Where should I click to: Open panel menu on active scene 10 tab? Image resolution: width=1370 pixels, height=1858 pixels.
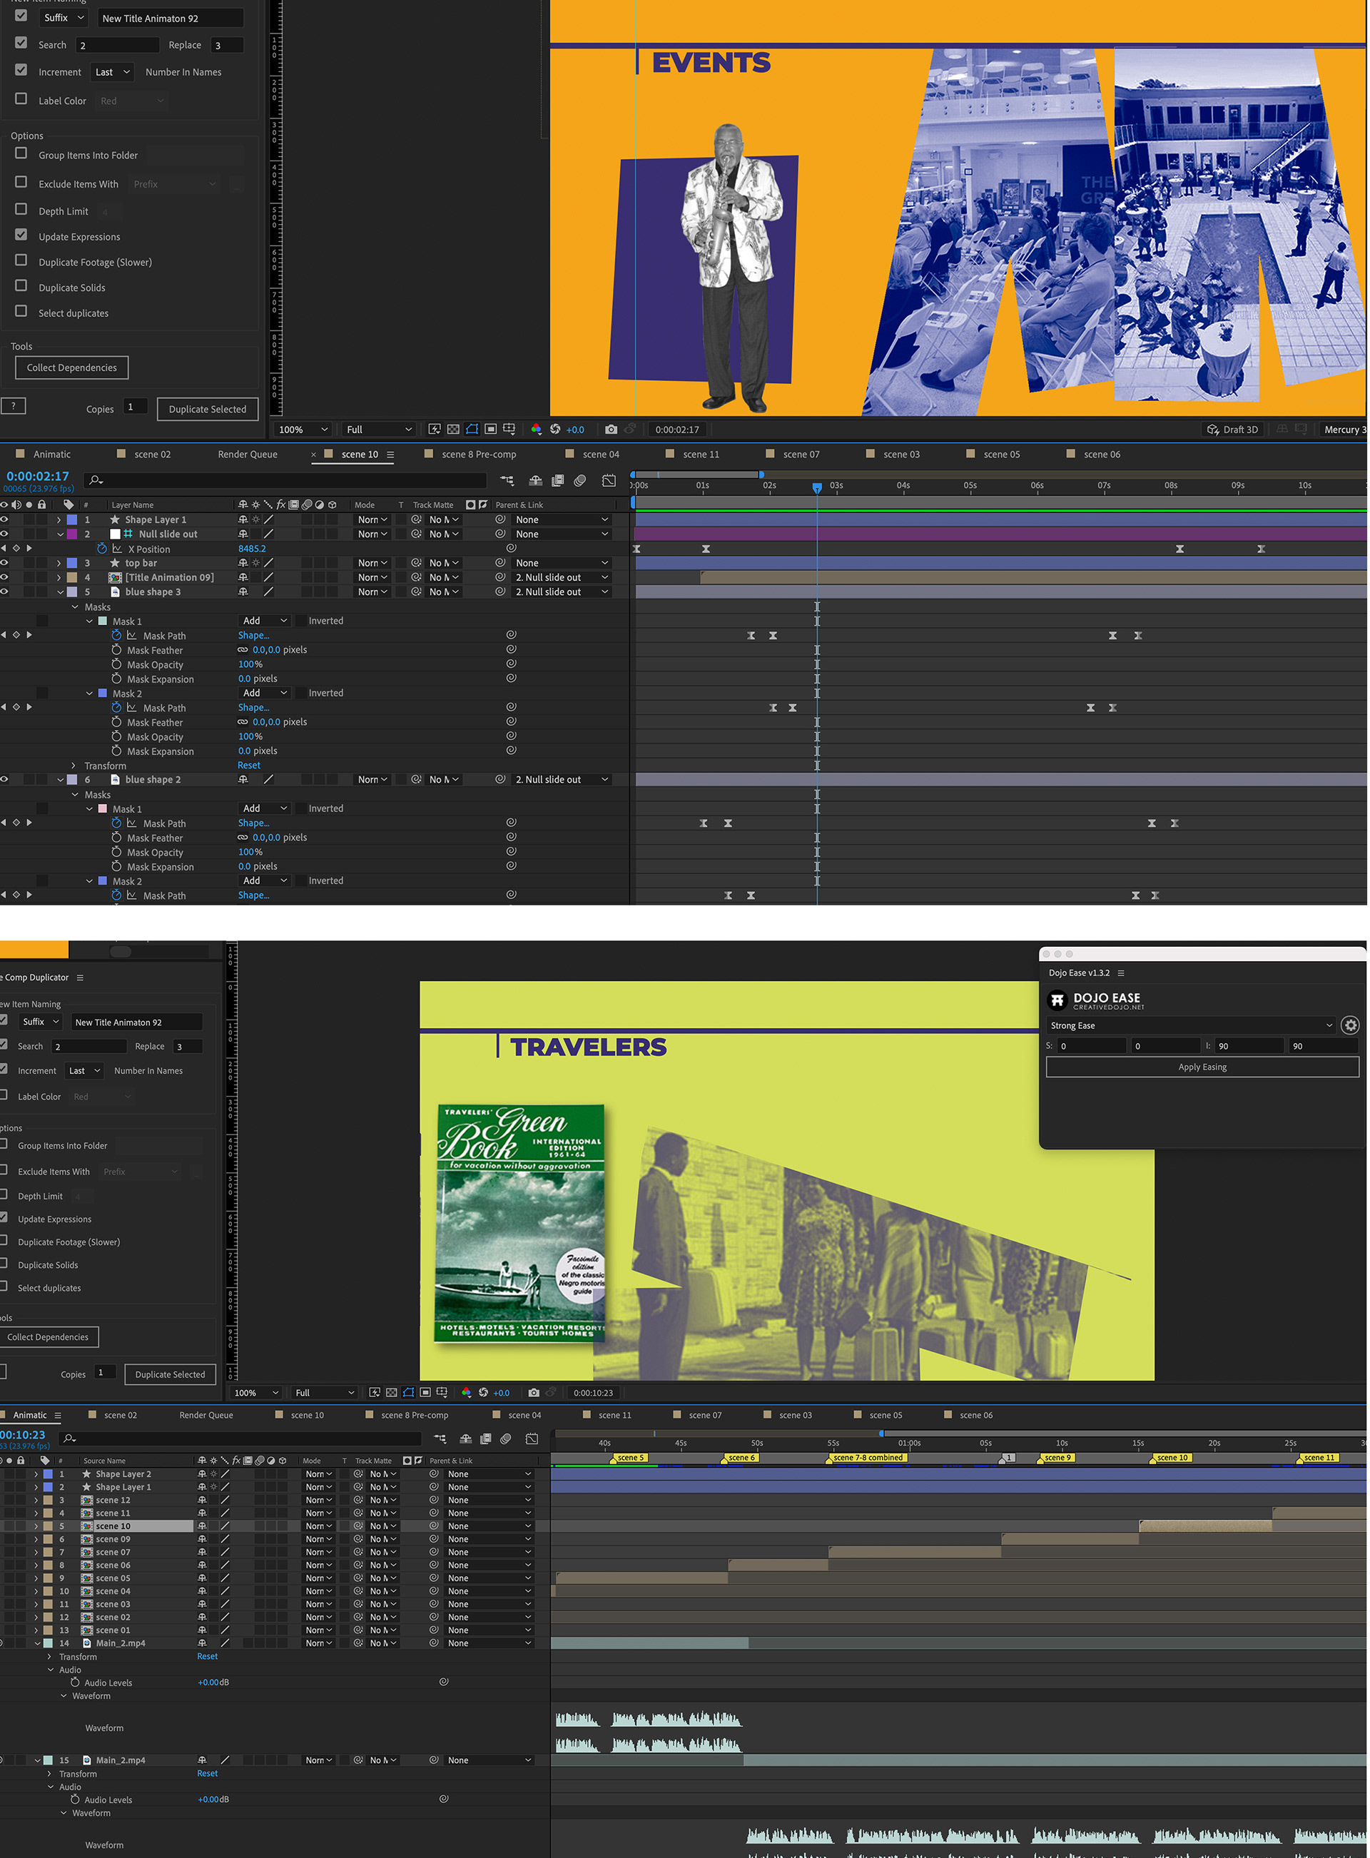click(390, 455)
